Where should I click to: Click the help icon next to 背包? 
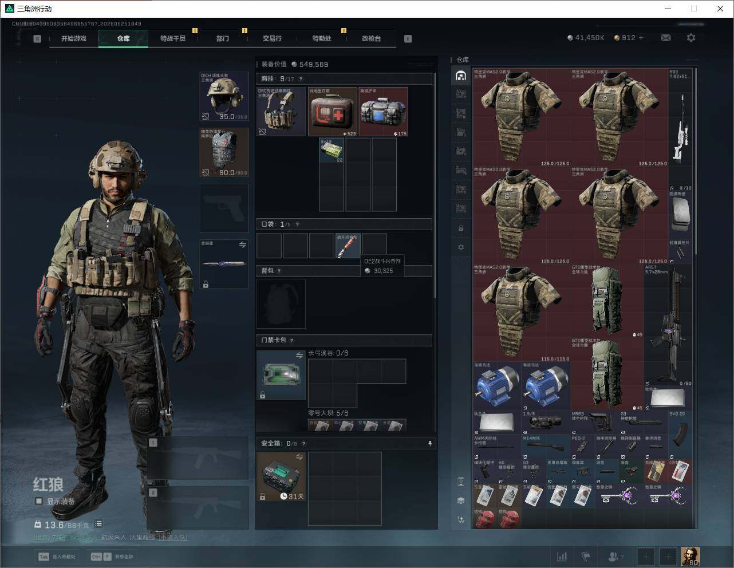pyautogui.click(x=279, y=271)
